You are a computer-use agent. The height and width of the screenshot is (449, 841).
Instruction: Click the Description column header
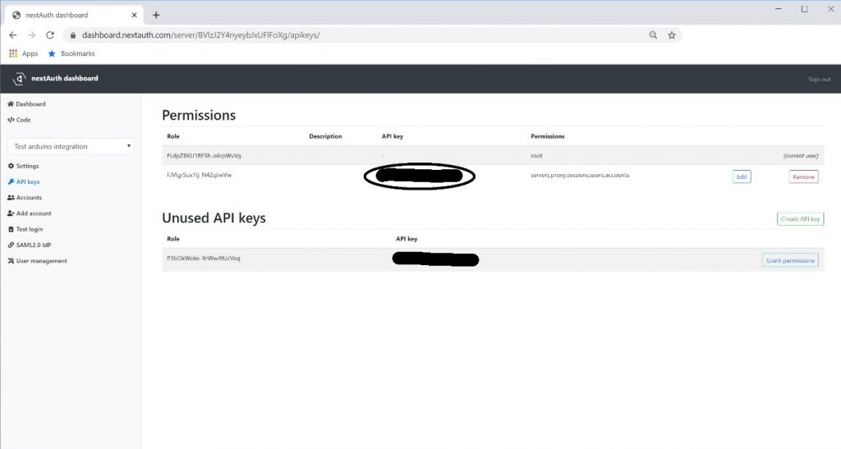coord(325,136)
